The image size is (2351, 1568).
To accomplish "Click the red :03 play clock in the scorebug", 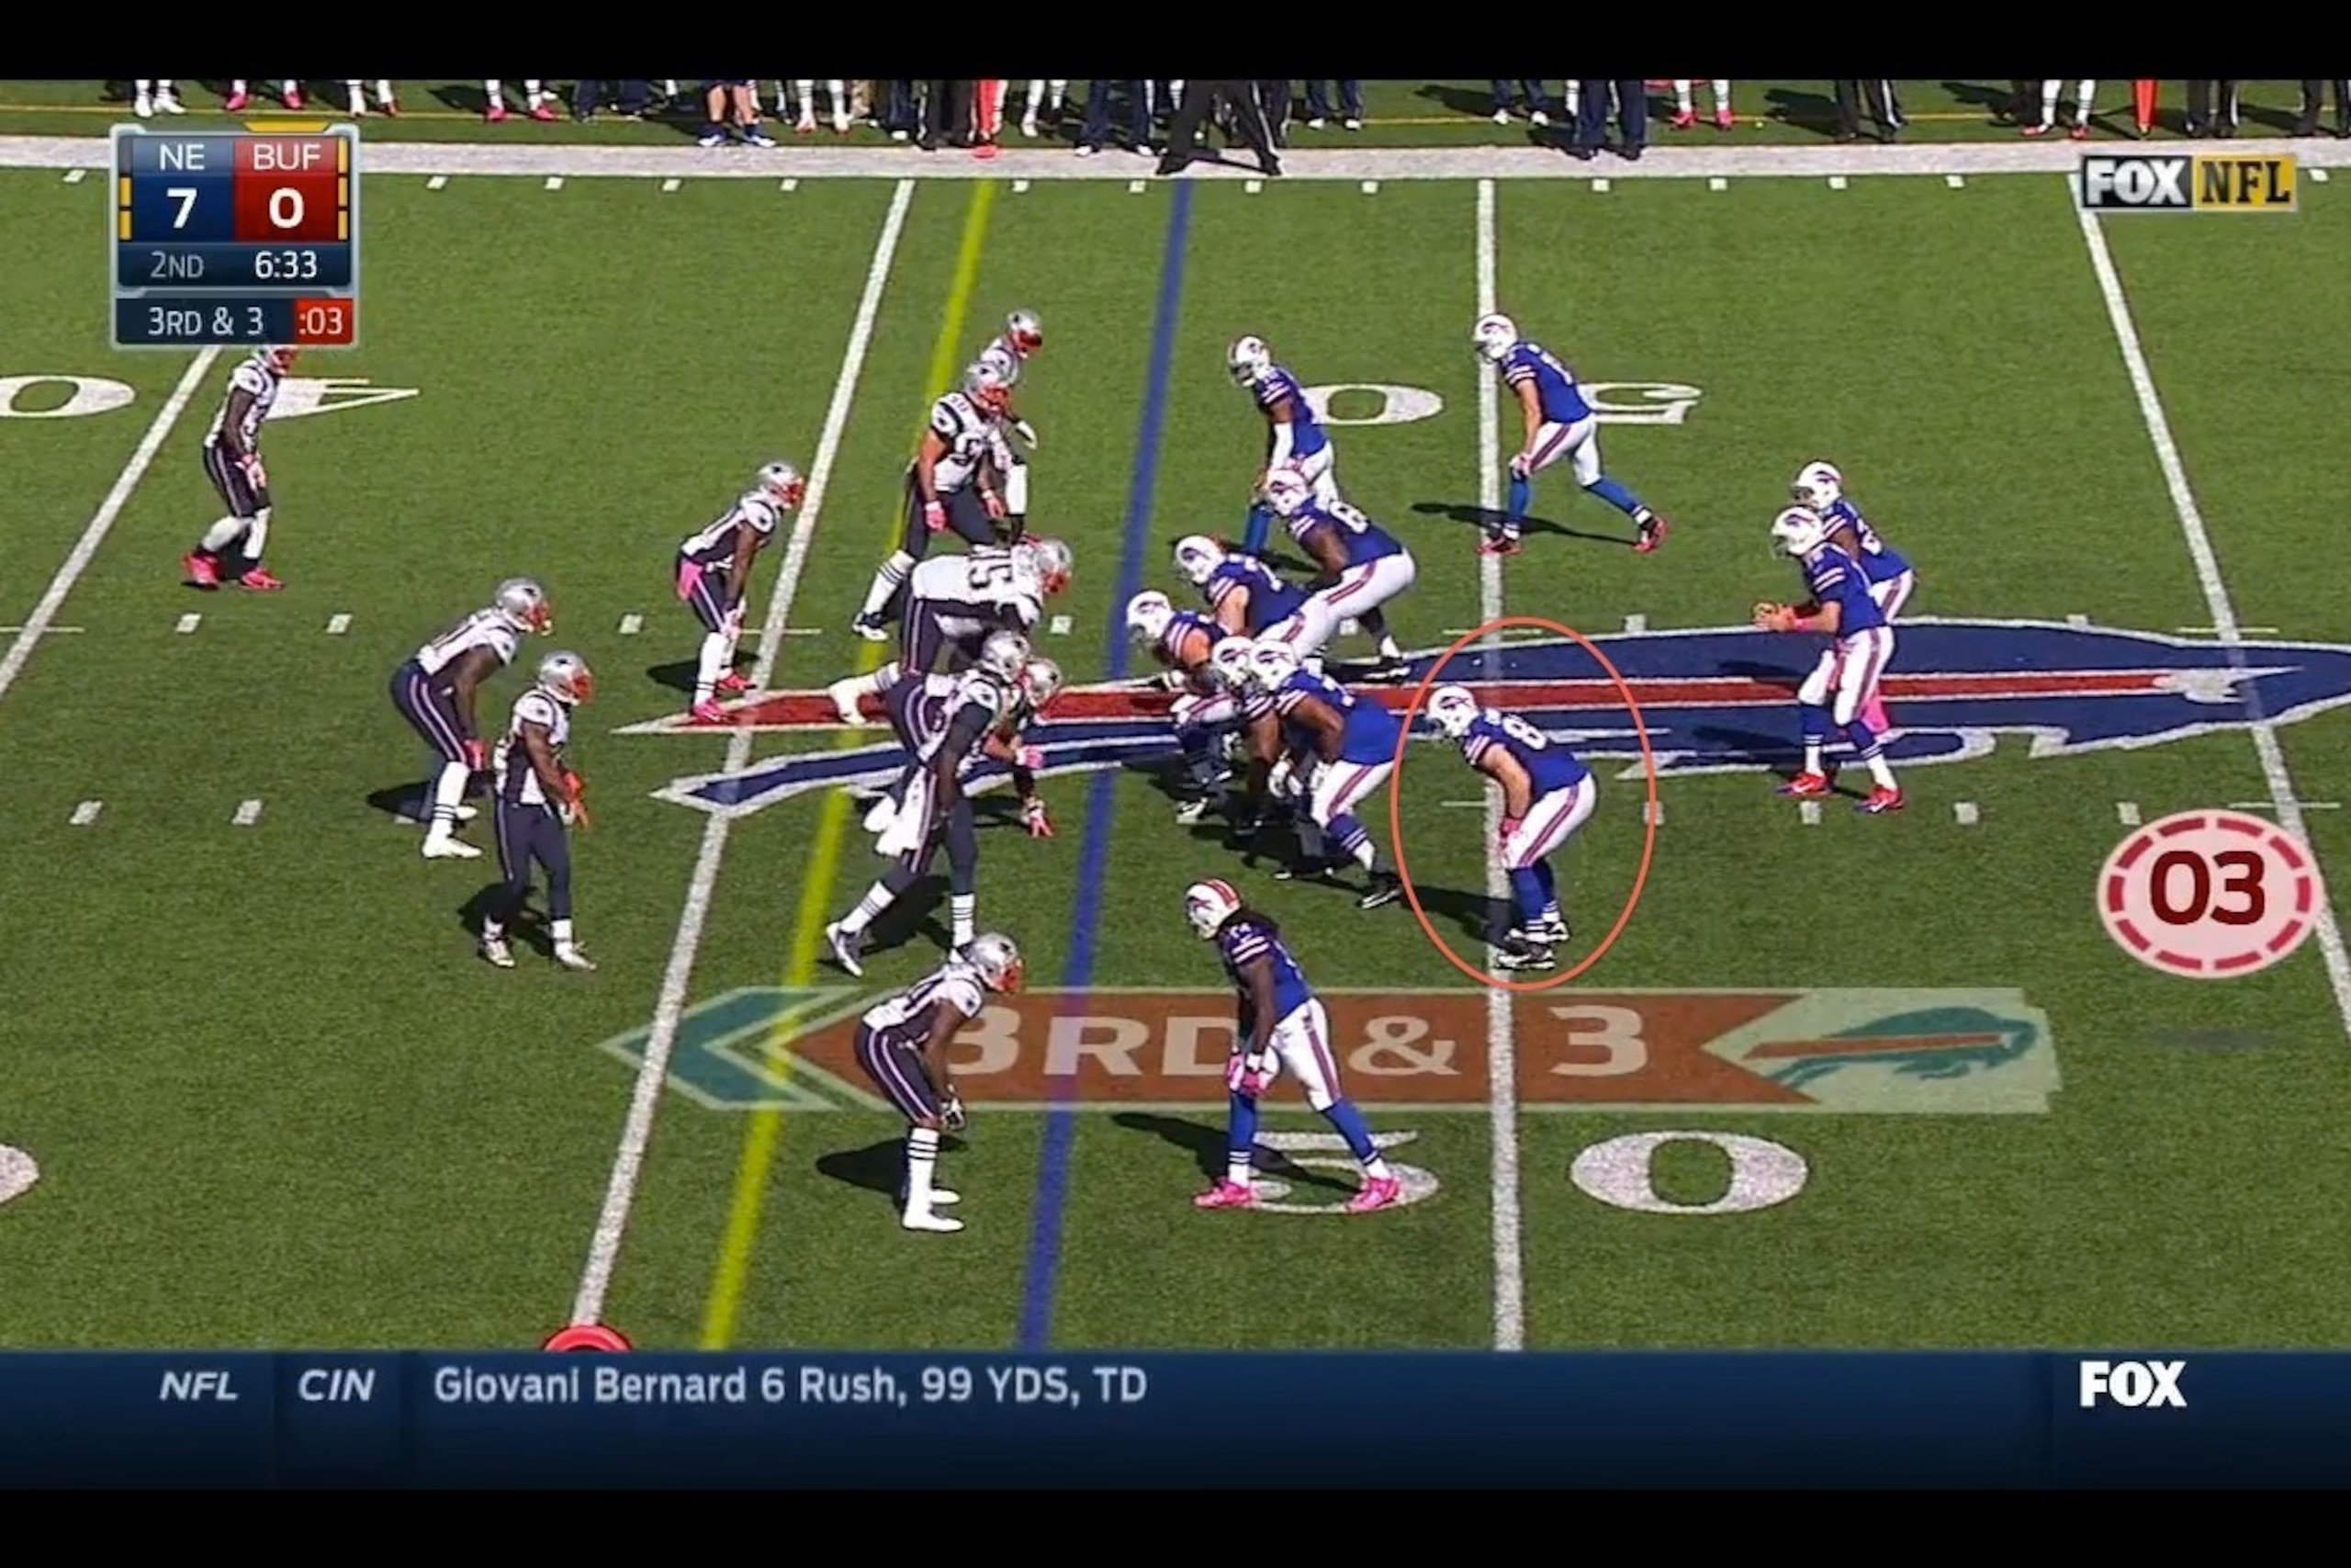I will [x=323, y=322].
